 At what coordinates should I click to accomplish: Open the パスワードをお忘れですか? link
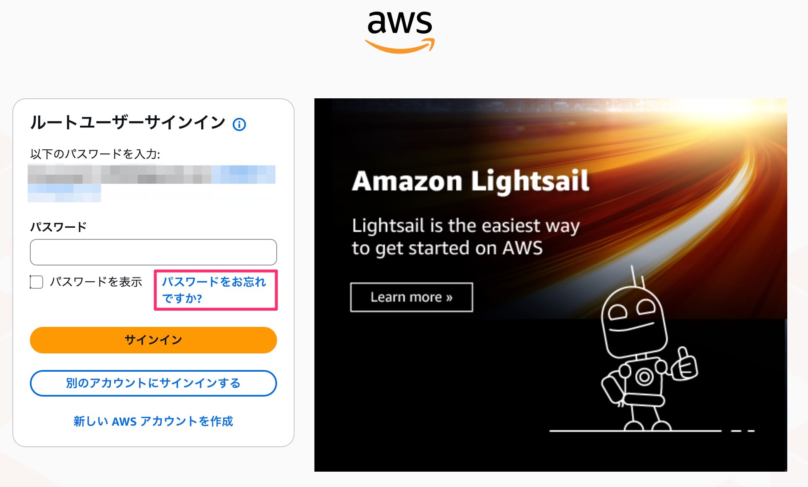[214, 290]
